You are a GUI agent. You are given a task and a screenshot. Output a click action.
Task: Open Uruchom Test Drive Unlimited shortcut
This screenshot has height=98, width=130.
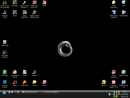(x=5, y=4)
